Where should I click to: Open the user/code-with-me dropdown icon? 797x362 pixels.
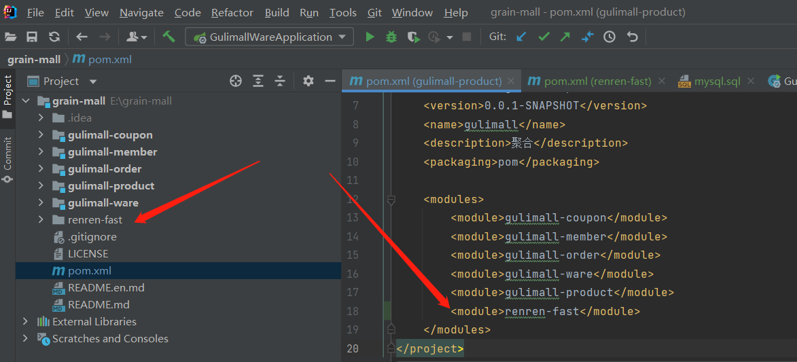tap(137, 37)
